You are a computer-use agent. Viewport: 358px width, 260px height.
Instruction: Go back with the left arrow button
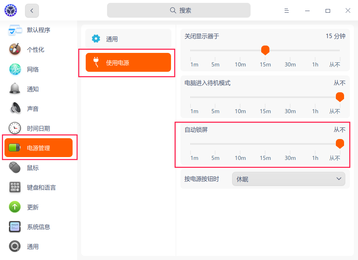(32, 11)
